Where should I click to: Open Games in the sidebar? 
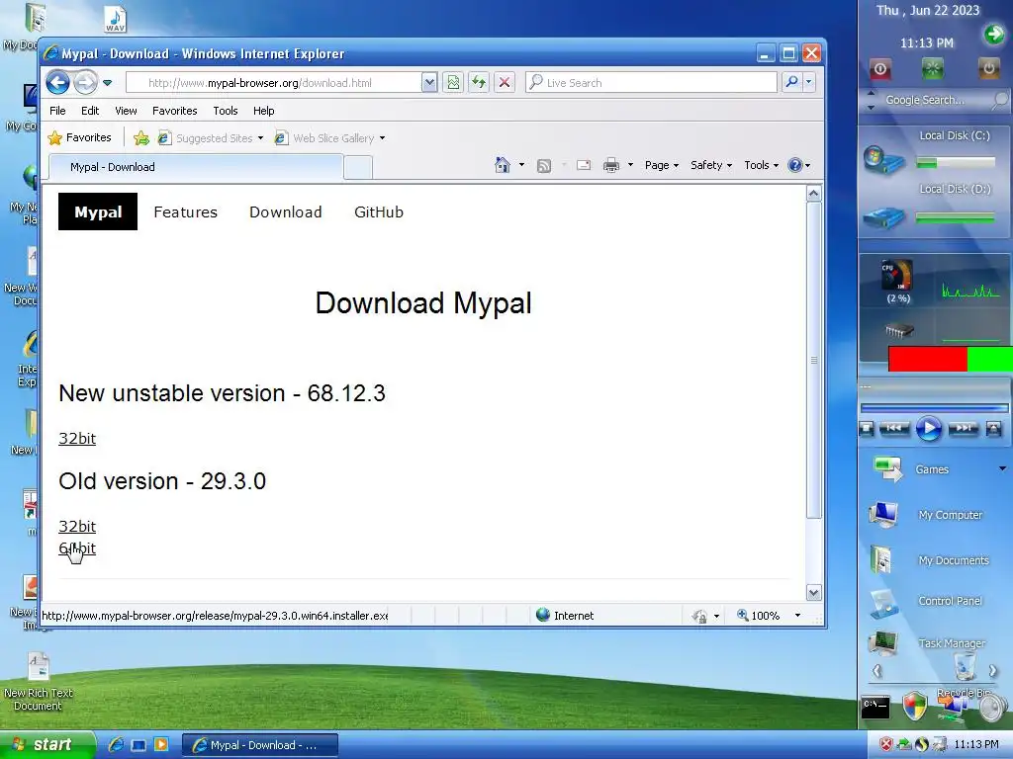tap(930, 469)
